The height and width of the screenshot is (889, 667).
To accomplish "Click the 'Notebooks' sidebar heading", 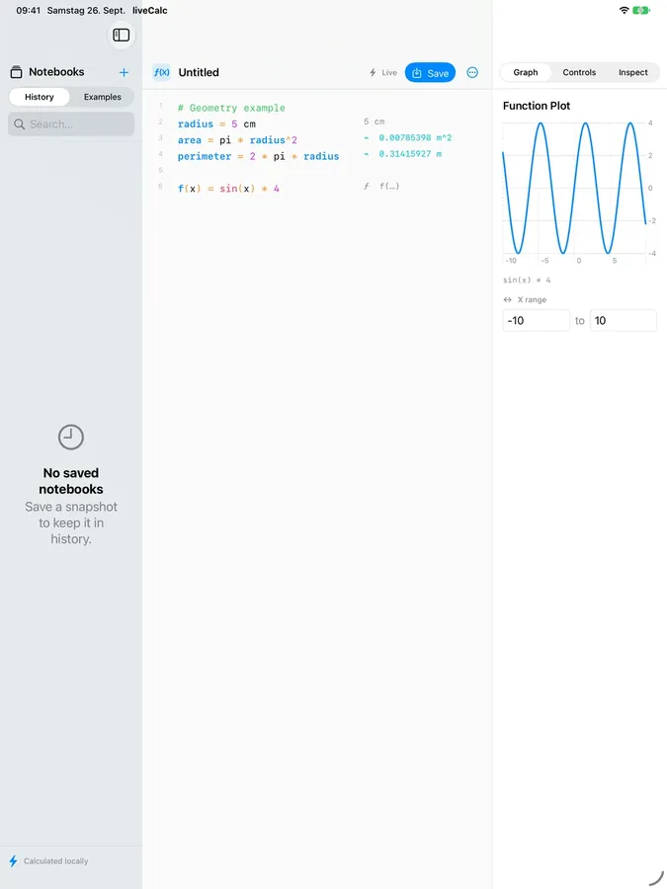I will [56, 72].
